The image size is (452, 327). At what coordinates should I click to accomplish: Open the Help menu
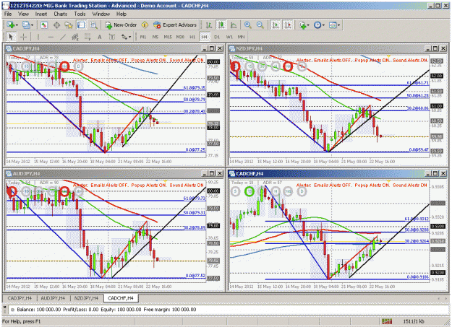tap(121, 14)
